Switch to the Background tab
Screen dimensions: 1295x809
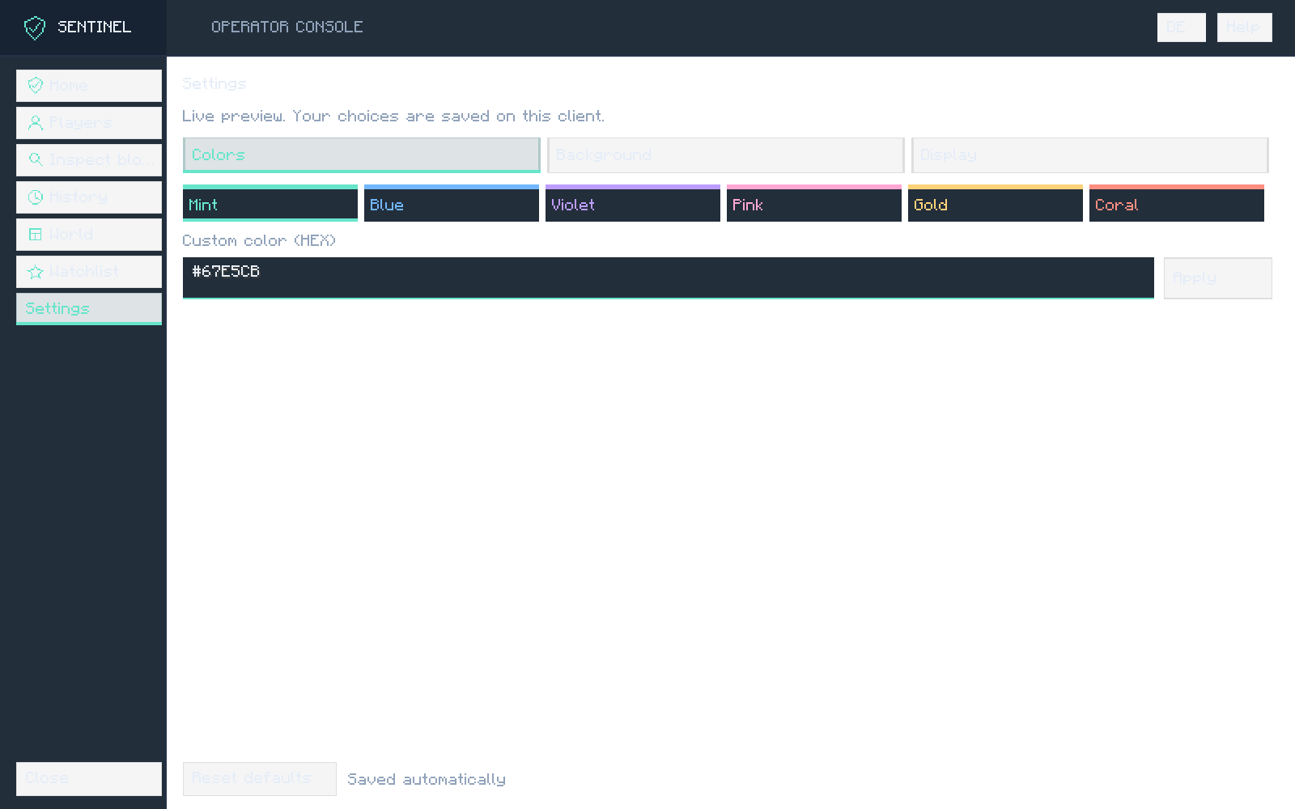pos(726,155)
